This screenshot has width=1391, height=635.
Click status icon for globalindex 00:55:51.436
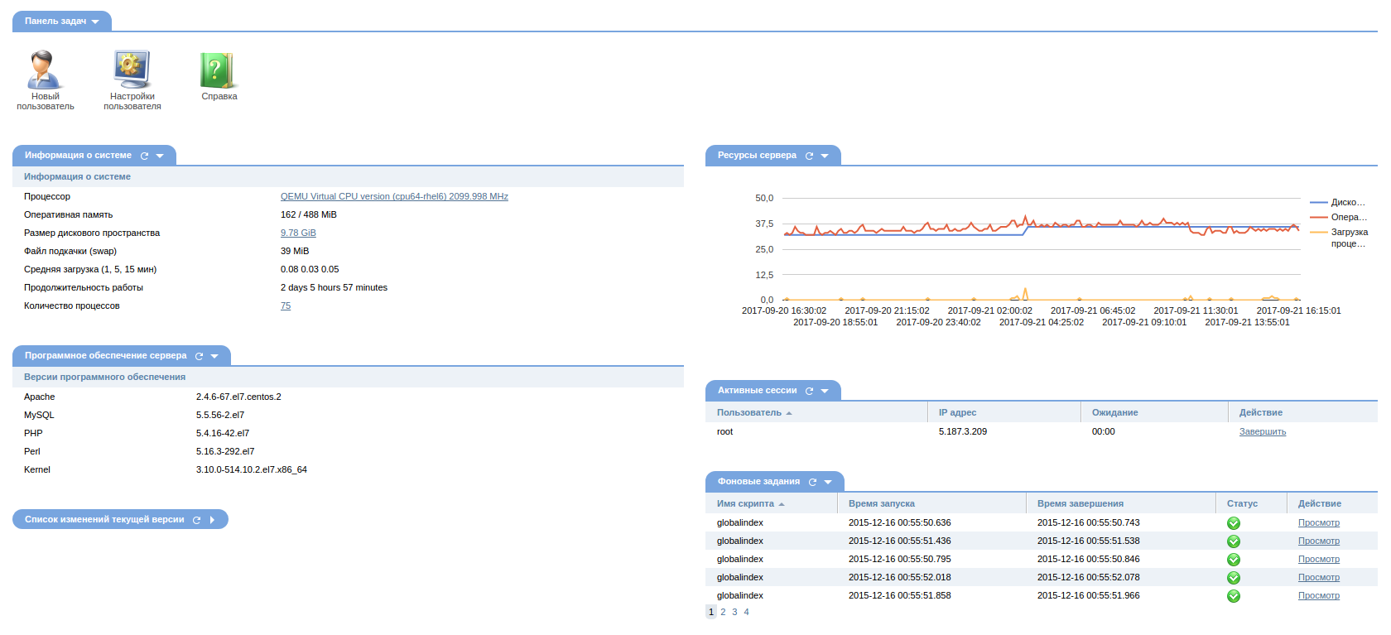(x=1234, y=541)
